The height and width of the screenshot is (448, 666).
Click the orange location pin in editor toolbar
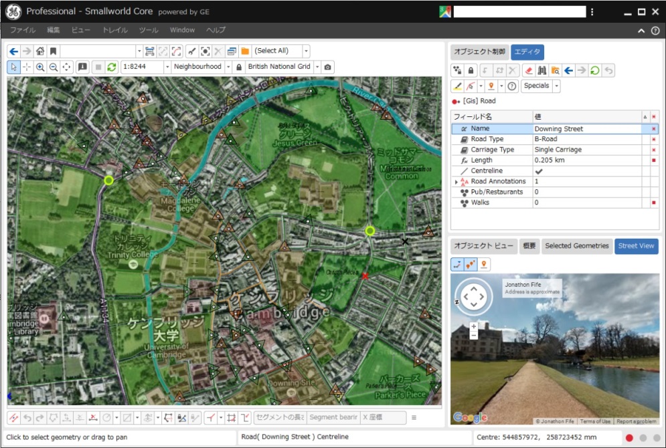coord(491,86)
